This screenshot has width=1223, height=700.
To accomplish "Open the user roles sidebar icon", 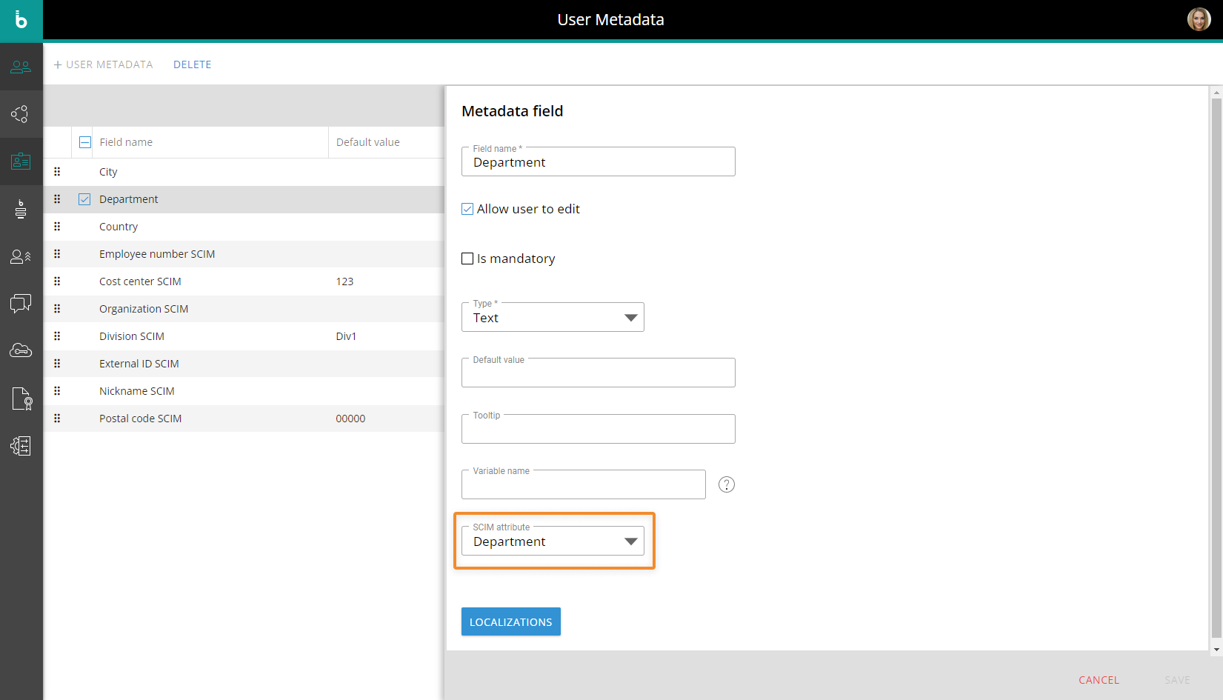I will coord(21,256).
